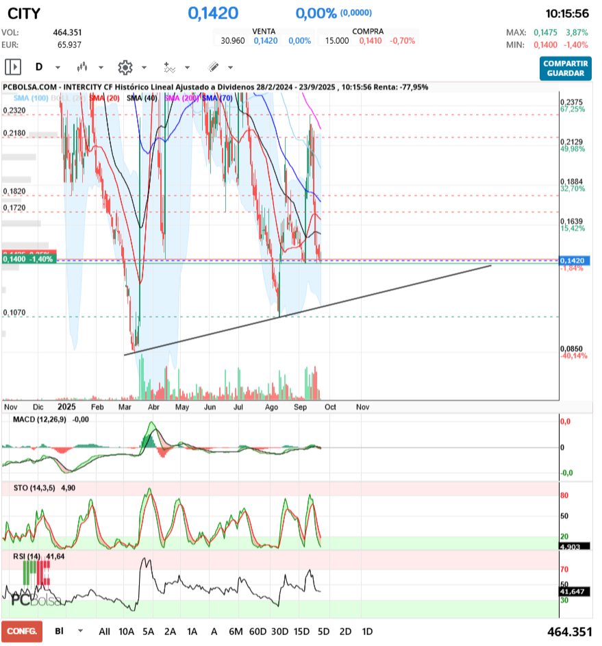
Task: Toggle the SMA (200) legend label
Action: [181, 98]
